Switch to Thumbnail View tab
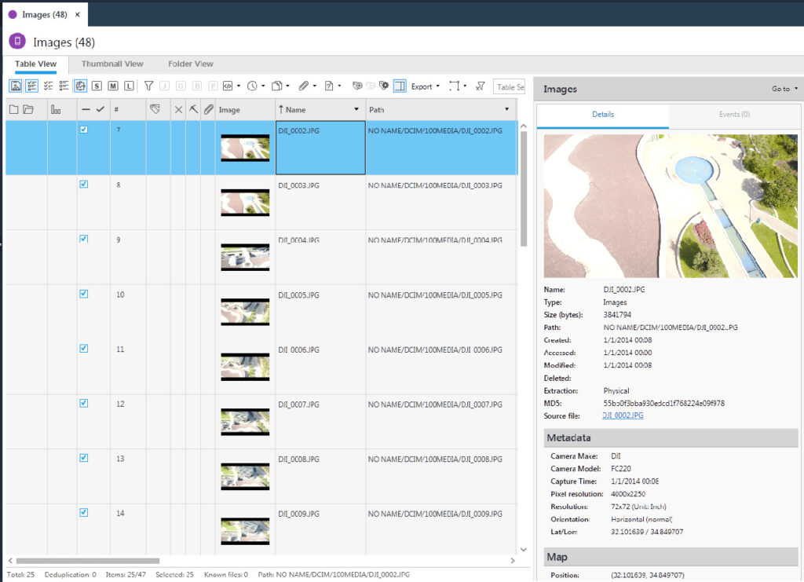The height and width of the screenshot is (582, 804). pyautogui.click(x=112, y=64)
